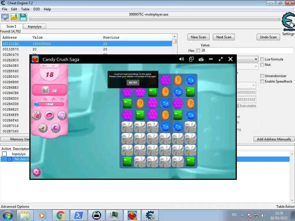Click the Candy Crush Saga app icon in title bar

[35, 59]
